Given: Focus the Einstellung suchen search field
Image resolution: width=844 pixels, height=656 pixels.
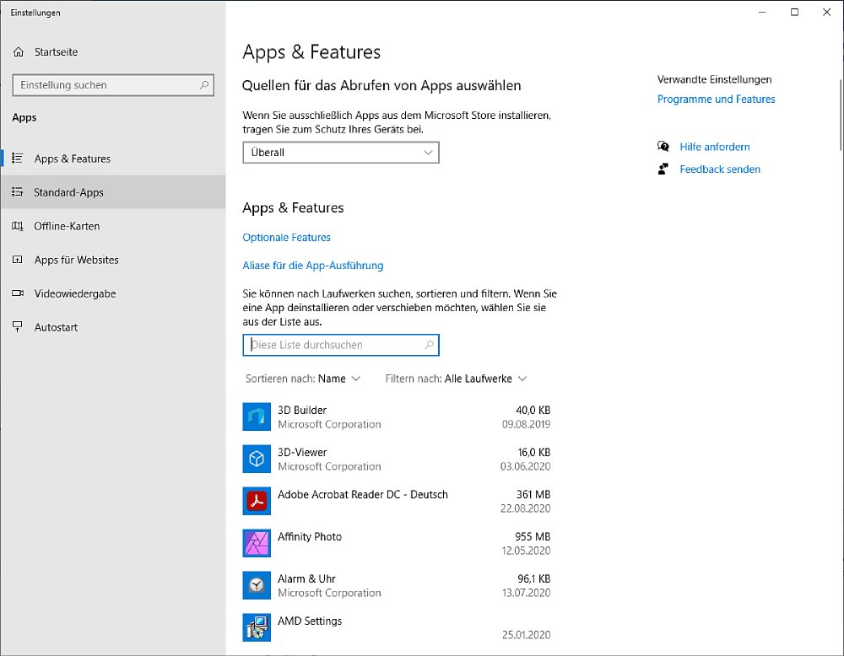Looking at the screenshot, I should coord(113,85).
